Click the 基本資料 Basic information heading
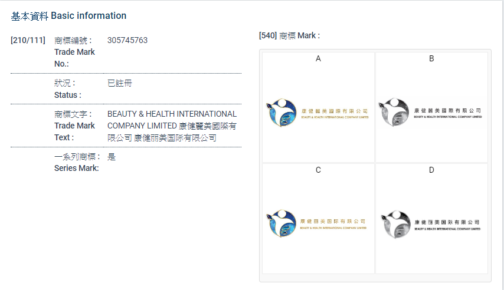 pyautogui.click(x=68, y=16)
